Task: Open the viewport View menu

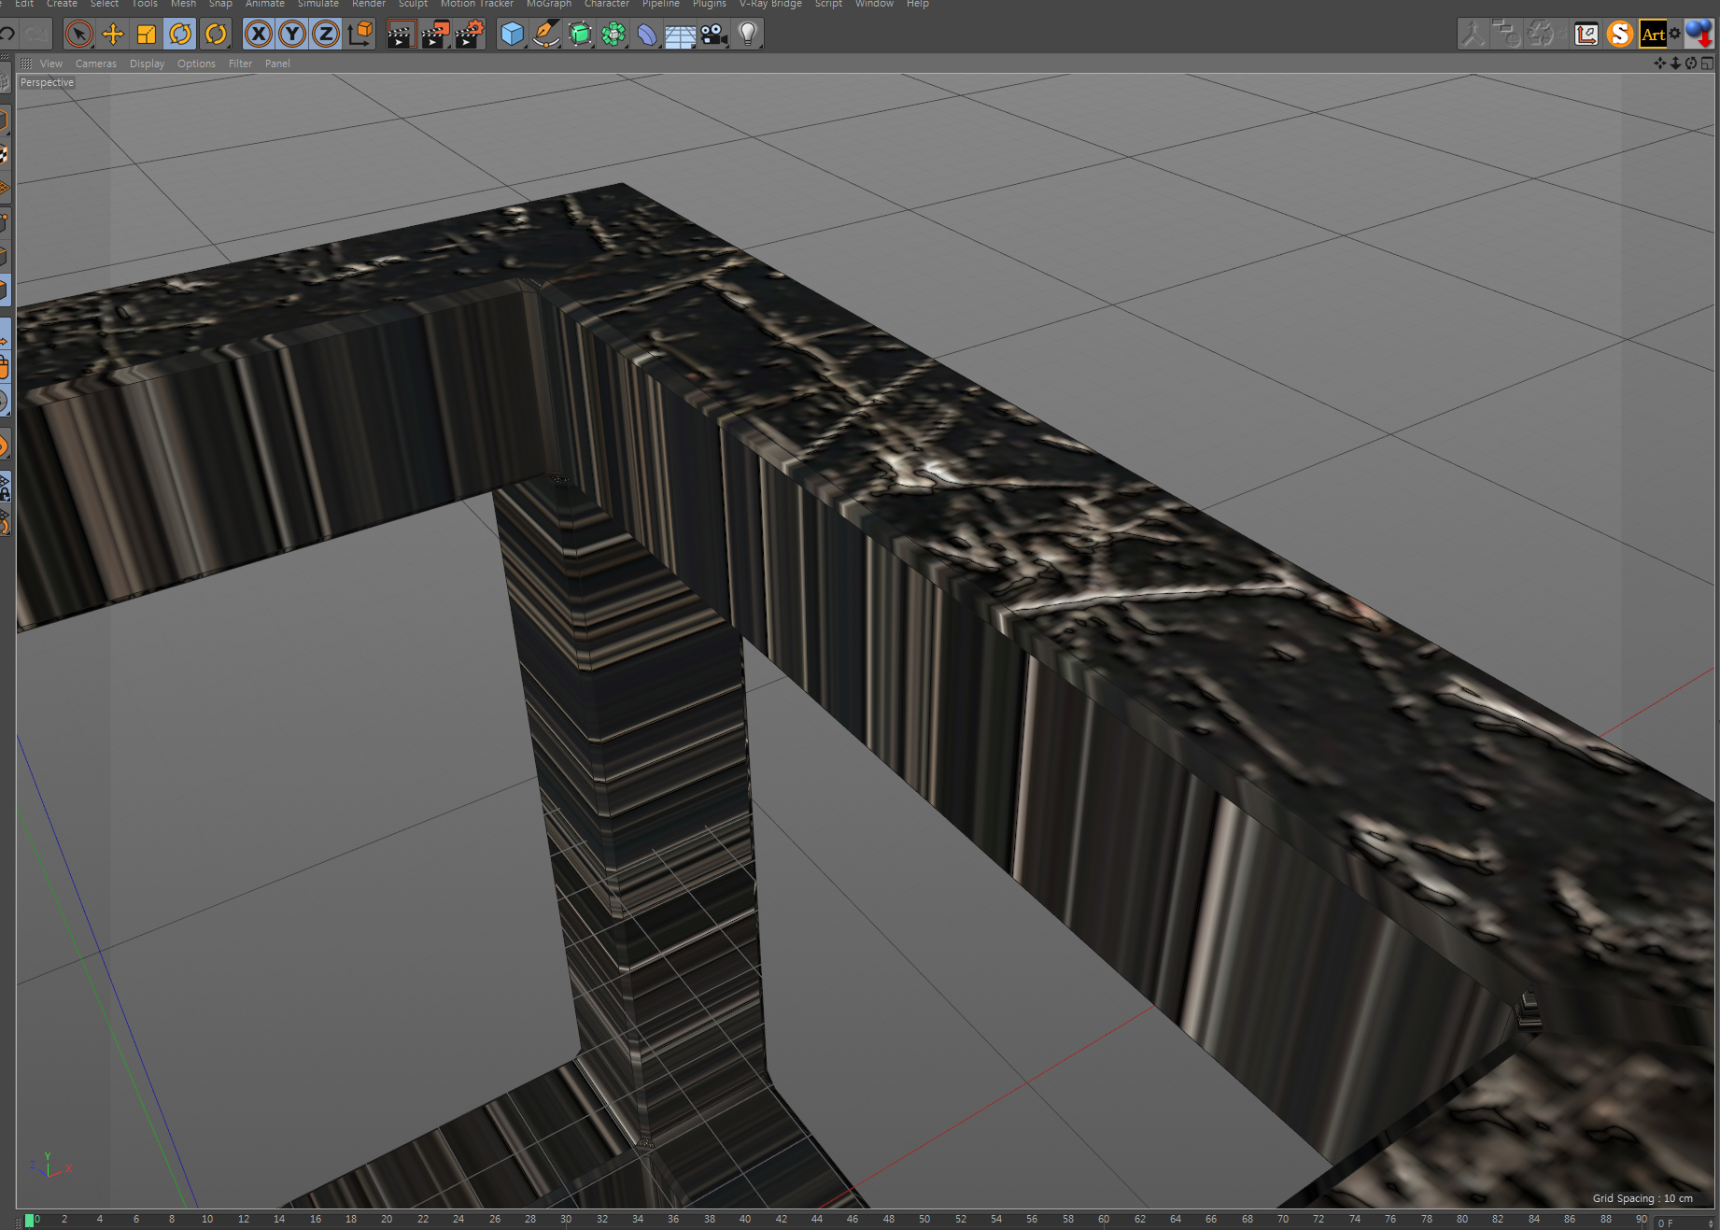Action: coord(51,64)
